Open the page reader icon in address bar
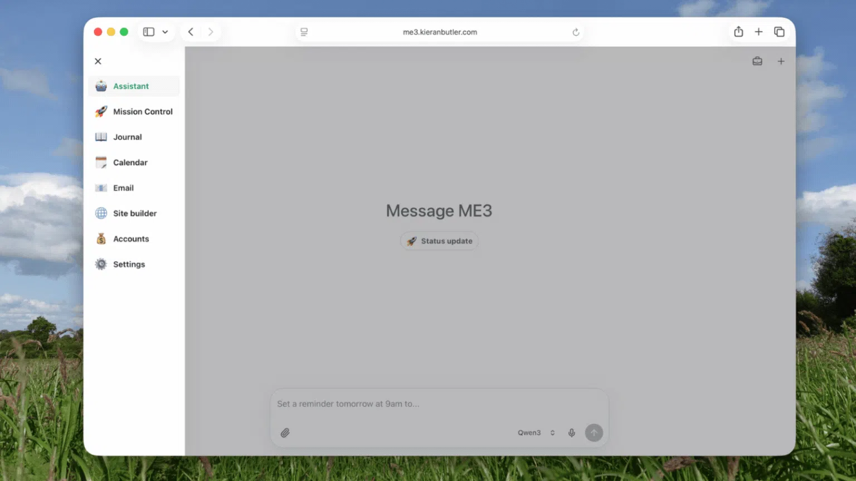 click(304, 32)
